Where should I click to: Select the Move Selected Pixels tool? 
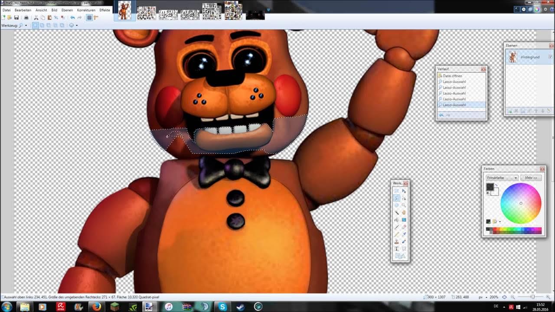pos(404,190)
